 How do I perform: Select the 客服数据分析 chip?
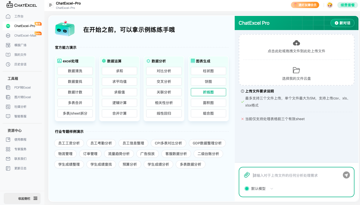pos(176,154)
